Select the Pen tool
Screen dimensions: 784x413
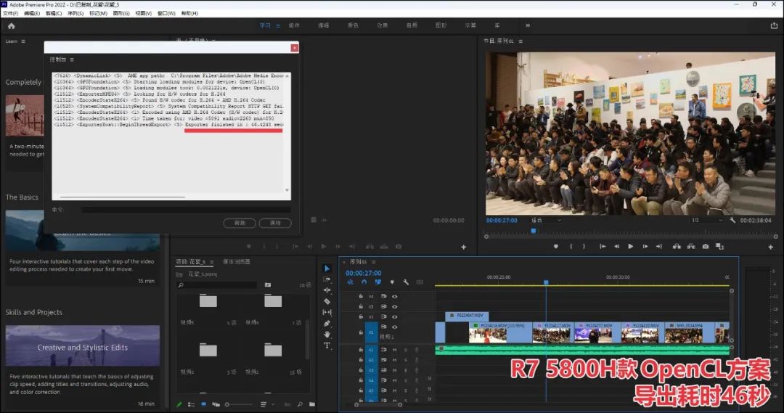click(327, 324)
